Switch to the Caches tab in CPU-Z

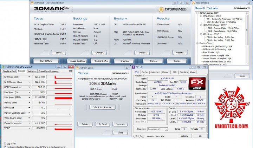(x=145, y=72)
